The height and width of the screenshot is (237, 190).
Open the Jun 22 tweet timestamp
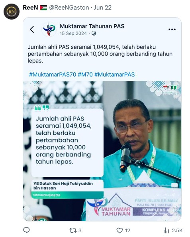(x=103, y=8)
